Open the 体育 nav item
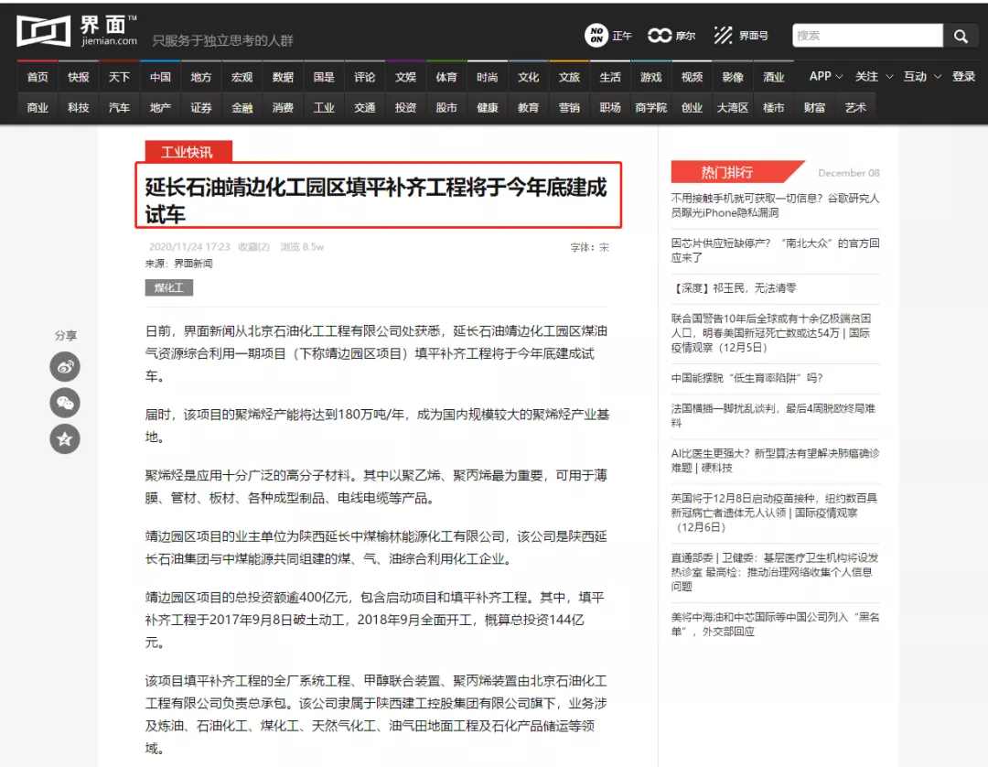 click(446, 77)
